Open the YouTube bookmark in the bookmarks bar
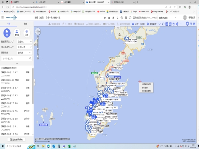 (x=101, y=12)
